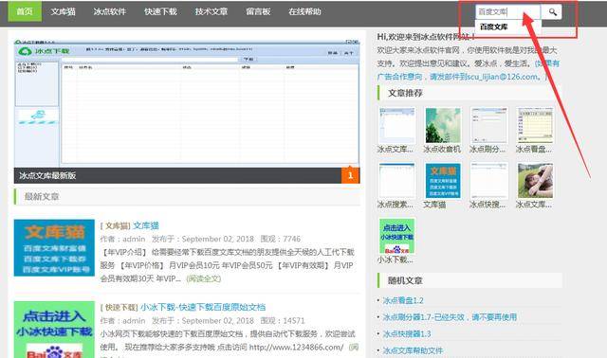
Task: Open the 冰点刷分 recommended thumbnail
Action: 489,126
